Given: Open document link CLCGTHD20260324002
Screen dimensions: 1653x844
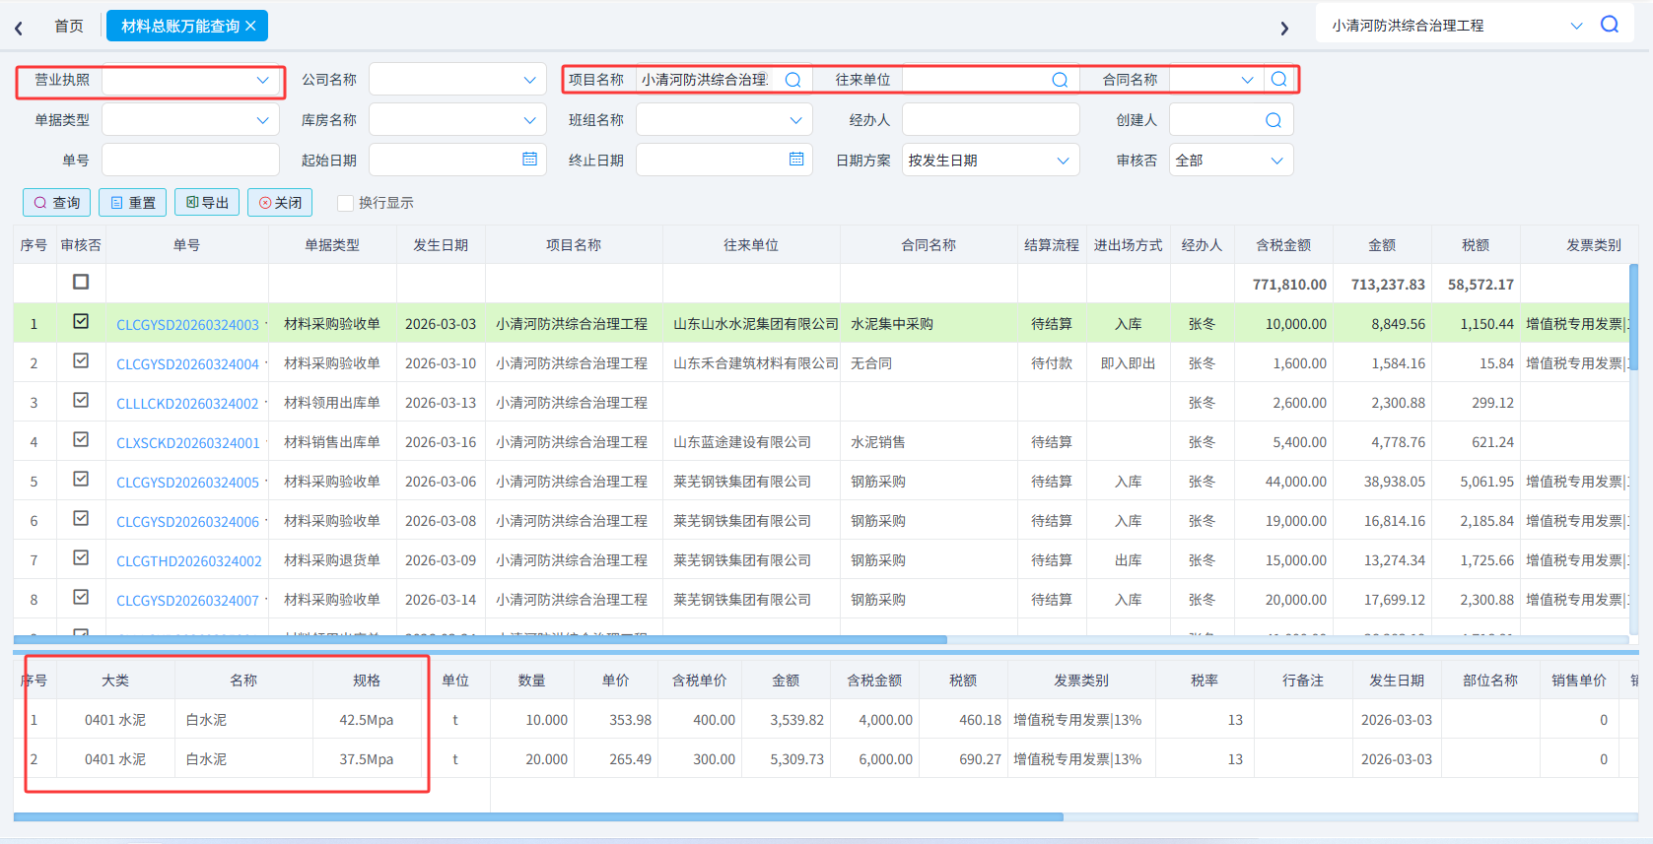Looking at the screenshot, I should pyautogui.click(x=189, y=561).
